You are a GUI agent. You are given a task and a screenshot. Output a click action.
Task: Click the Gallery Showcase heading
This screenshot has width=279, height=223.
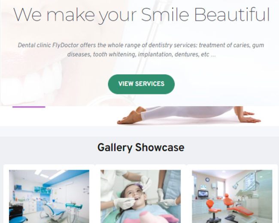(x=141, y=148)
